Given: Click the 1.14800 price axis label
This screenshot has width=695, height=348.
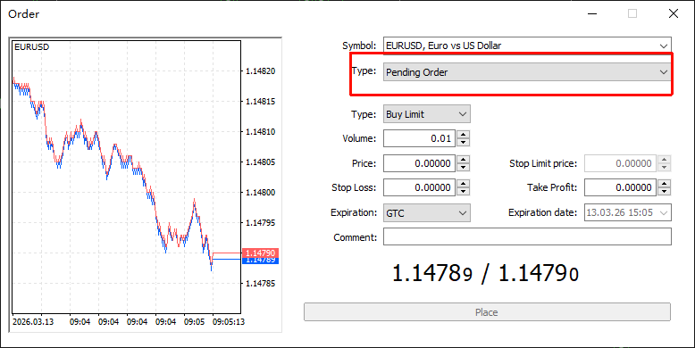Looking at the screenshot, I should point(261,192).
